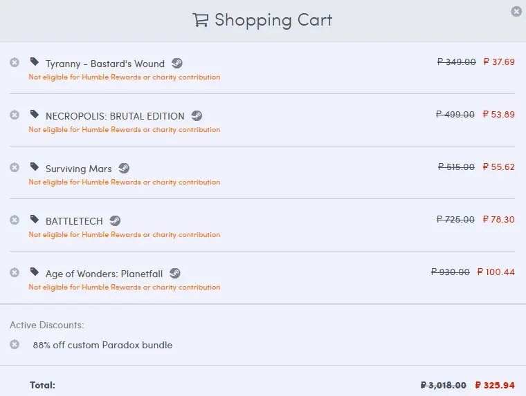
Task: Open the Tyranny - Bastard's Wound title
Action: [105, 64]
